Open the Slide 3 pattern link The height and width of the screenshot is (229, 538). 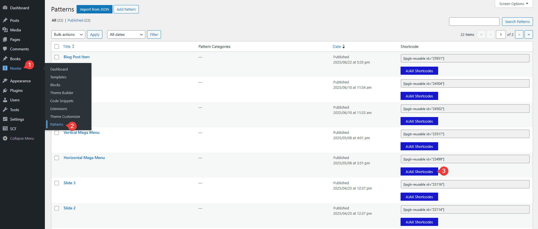pyautogui.click(x=70, y=183)
